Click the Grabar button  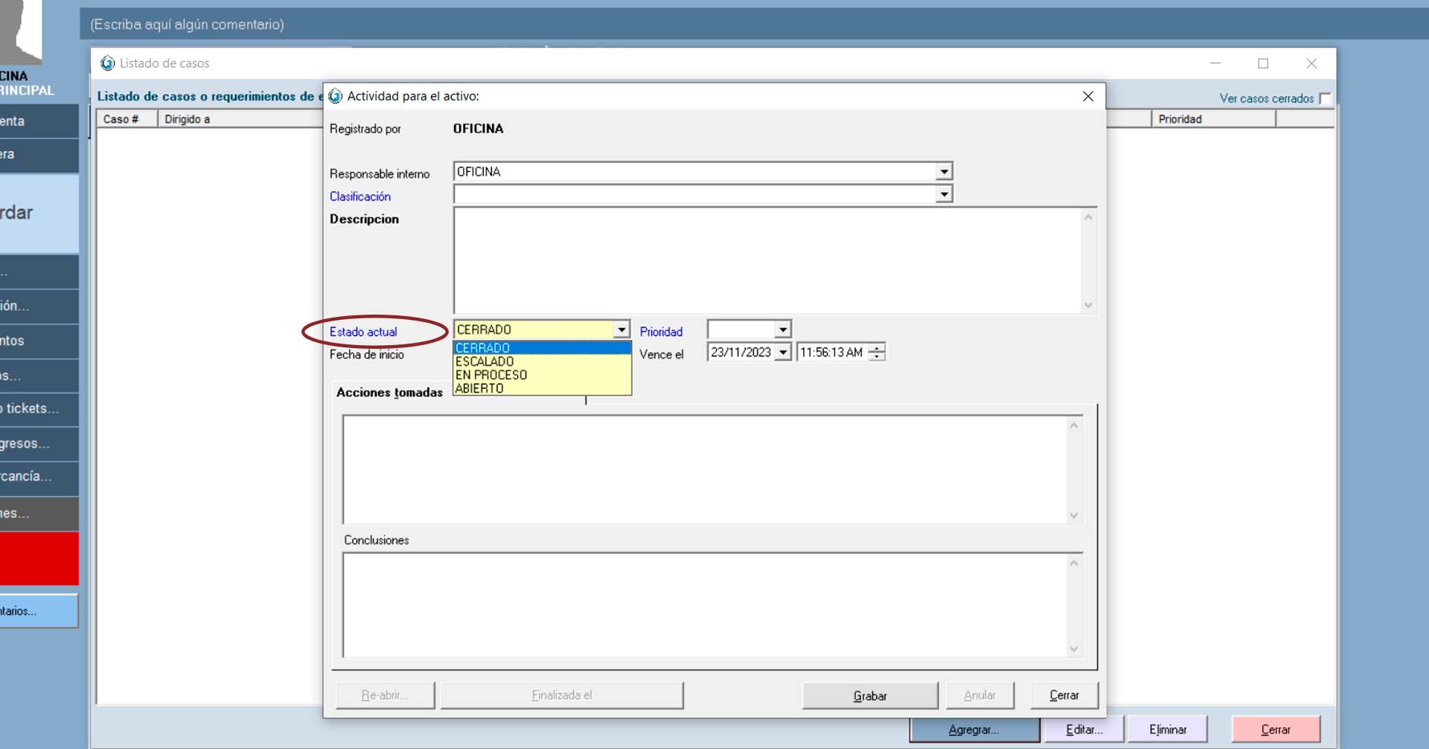[869, 695]
